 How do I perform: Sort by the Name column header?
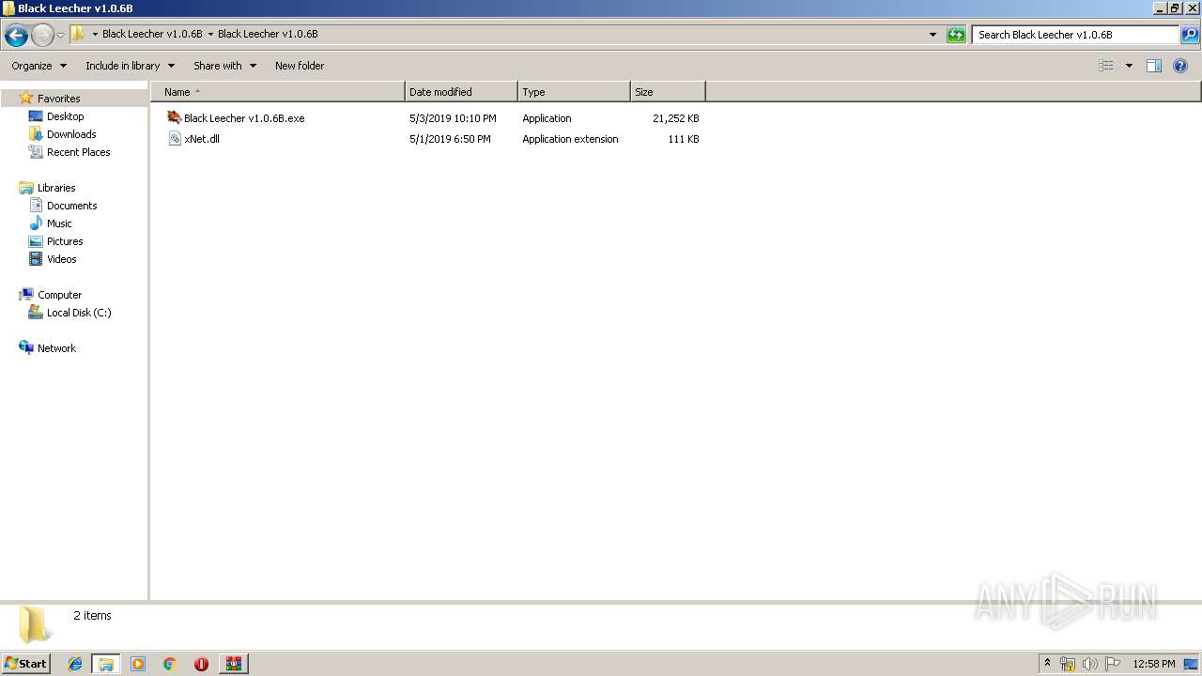(278, 92)
